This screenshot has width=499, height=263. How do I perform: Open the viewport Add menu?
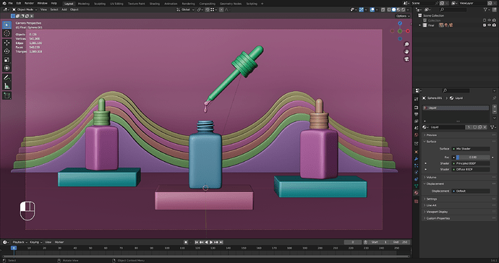click(x=64, y=9)
